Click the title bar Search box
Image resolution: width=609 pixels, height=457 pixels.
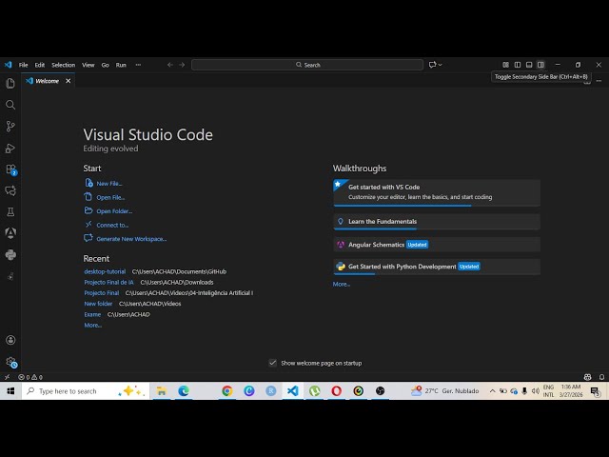point(307,65)
